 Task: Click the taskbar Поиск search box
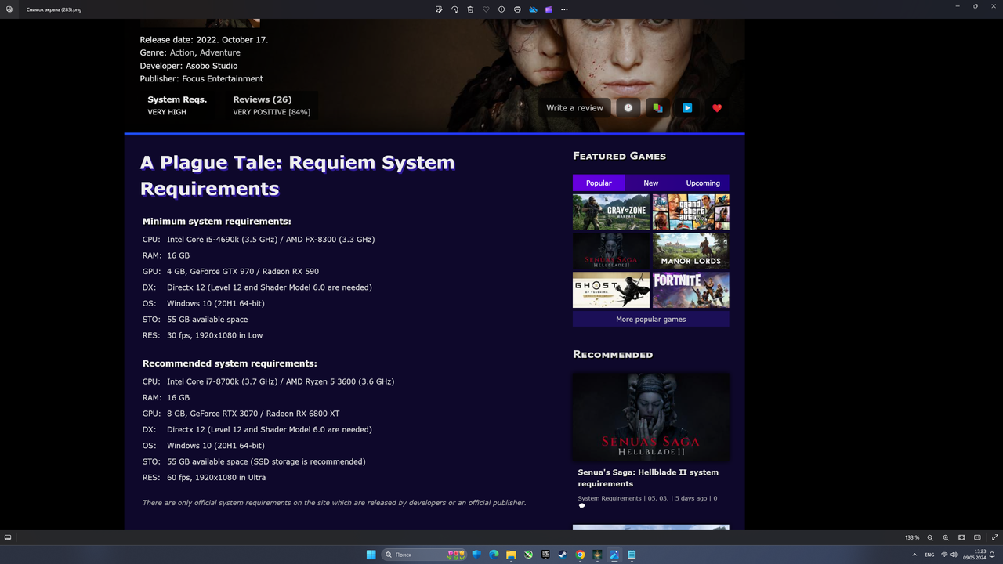pos(424,555)
